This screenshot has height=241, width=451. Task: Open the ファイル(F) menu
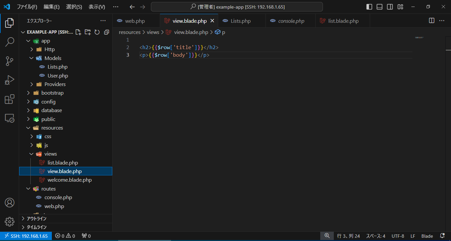[x=27, y=7]
